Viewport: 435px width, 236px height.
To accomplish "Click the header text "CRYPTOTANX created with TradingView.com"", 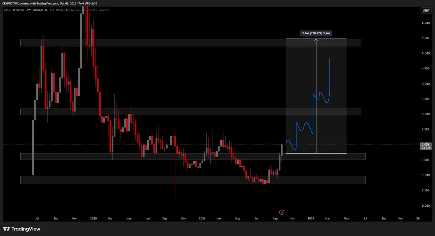I will click(30, 3).
